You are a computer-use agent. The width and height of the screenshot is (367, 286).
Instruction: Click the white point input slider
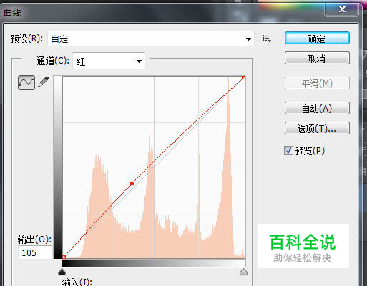point(243,272)
